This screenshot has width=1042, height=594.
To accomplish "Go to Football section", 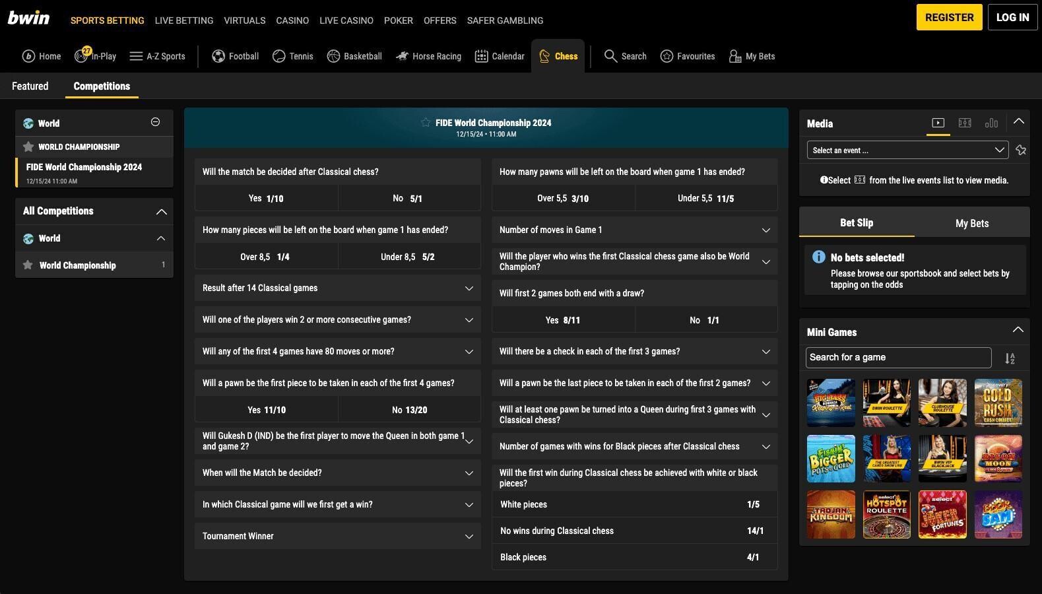I will pyautogui.click(x=235, y=56).
